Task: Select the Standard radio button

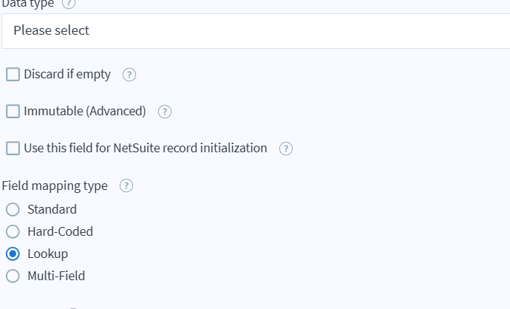Action: (13, 209)
